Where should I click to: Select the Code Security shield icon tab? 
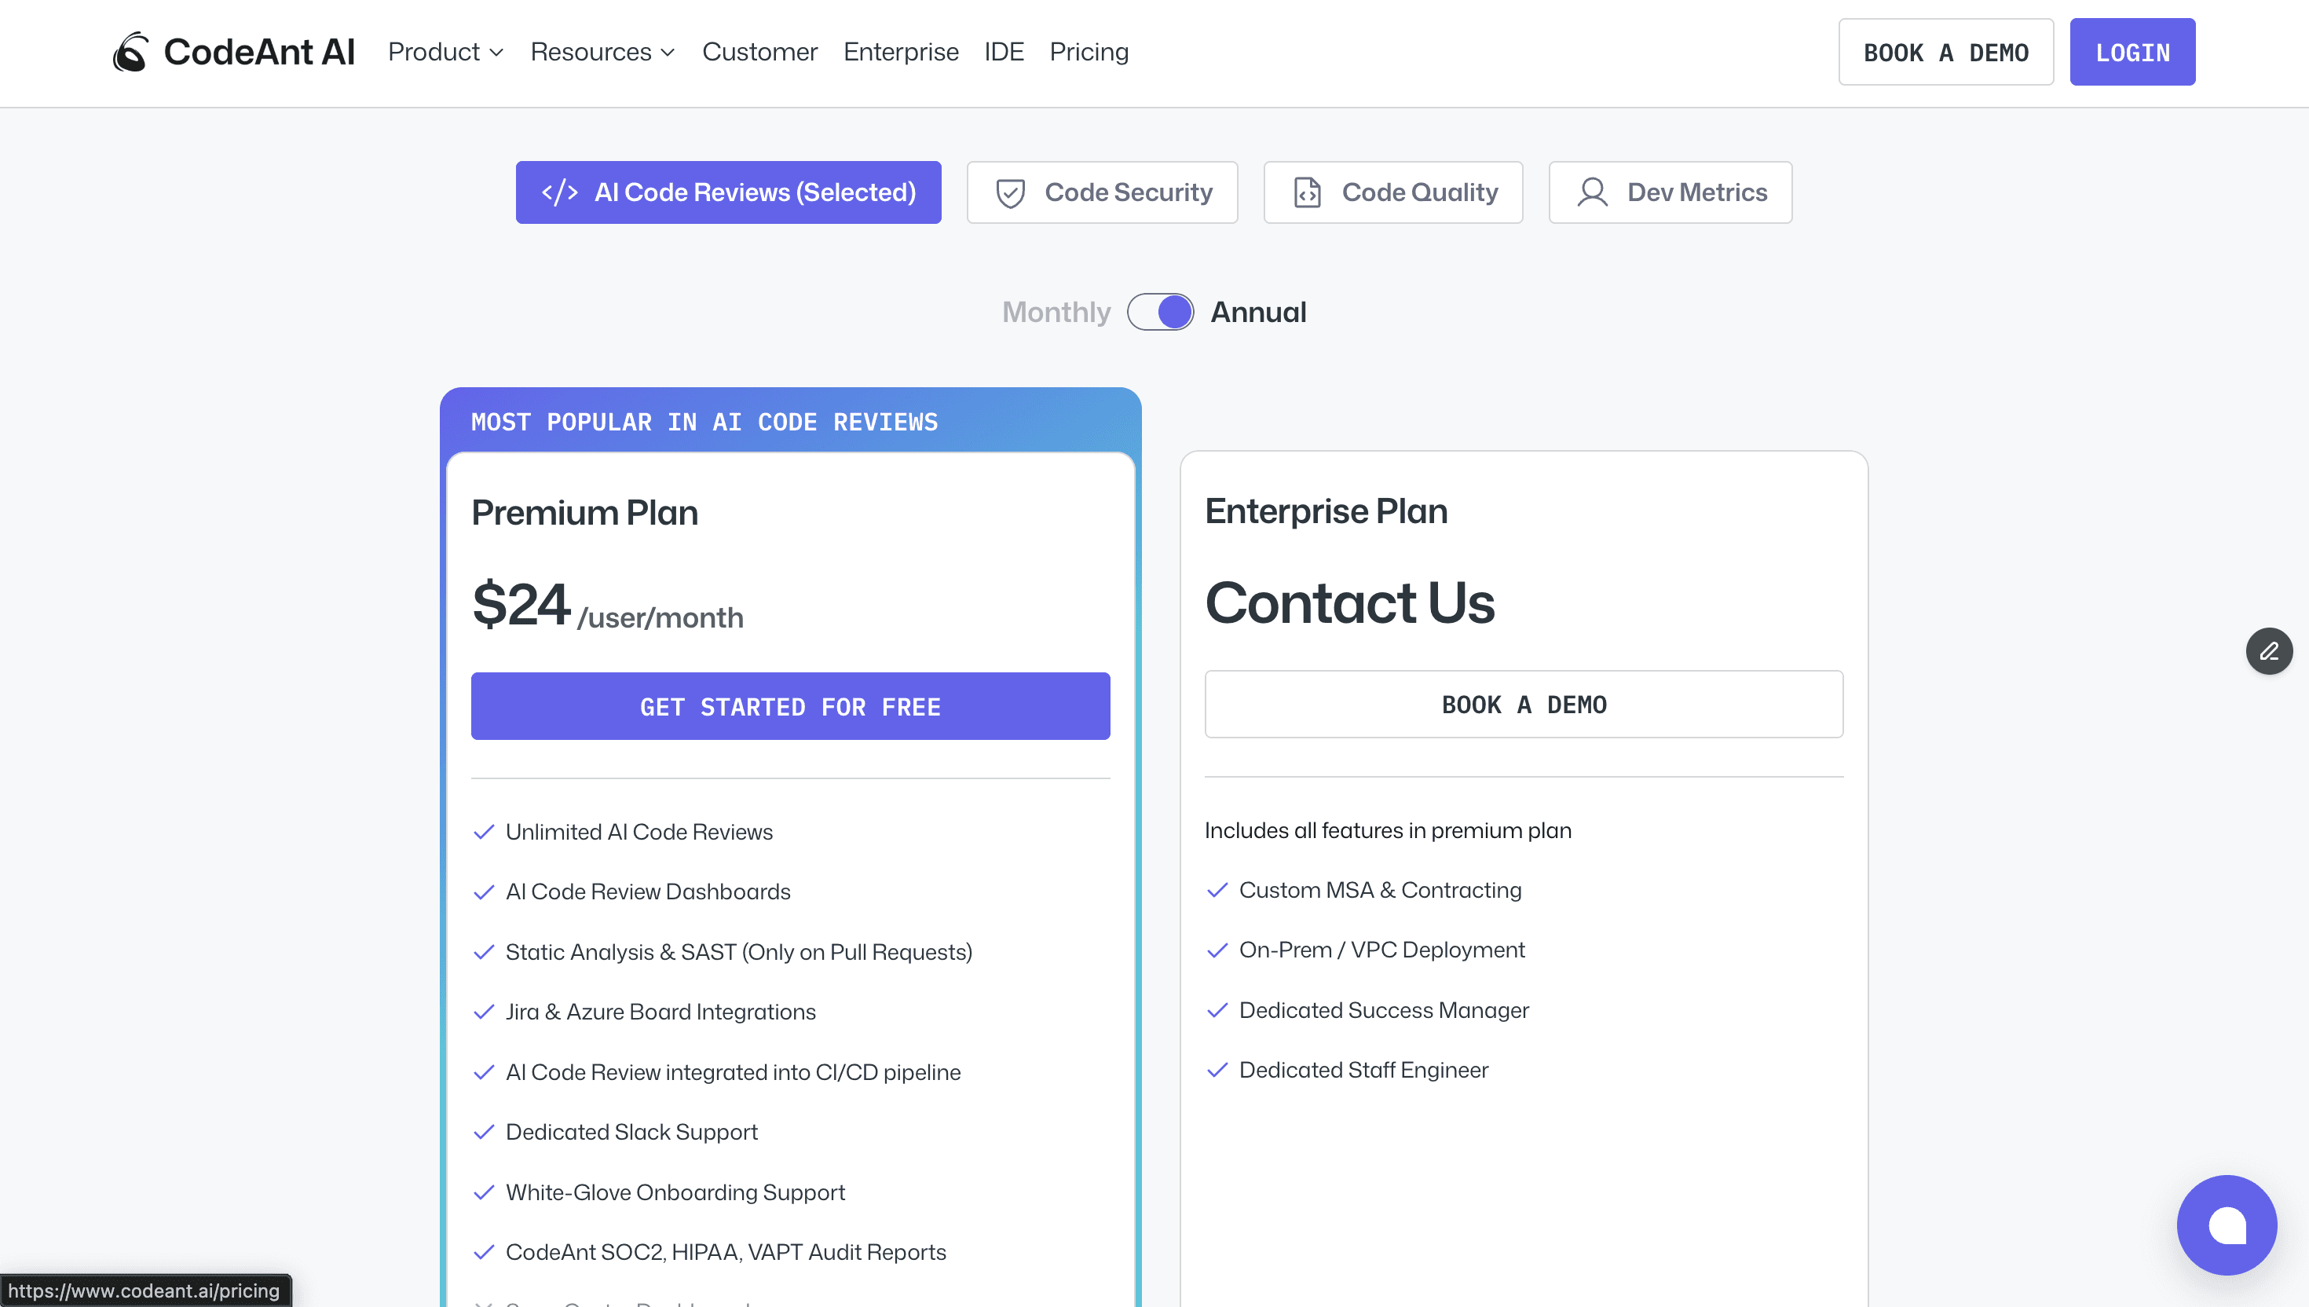click(x=1011, y=192)
